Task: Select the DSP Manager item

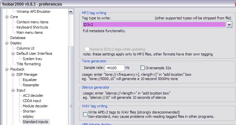Action: pos(27,74)
